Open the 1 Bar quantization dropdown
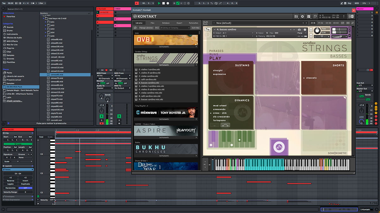Image resolution: width=380 pixels, height=213 pixels. (x=42, y=3)
